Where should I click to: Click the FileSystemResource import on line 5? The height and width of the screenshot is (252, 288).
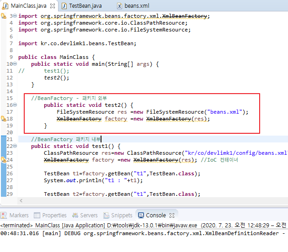(x=105, y=30)
